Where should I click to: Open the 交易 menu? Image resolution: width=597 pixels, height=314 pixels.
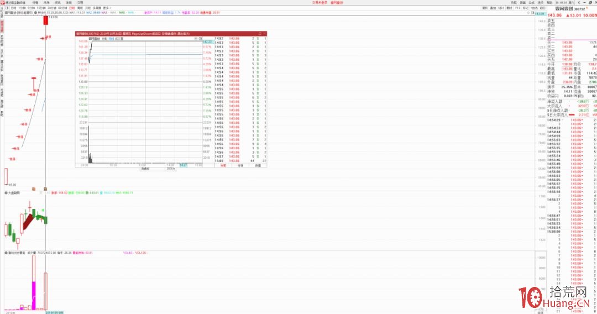click(x=80, y=2)
